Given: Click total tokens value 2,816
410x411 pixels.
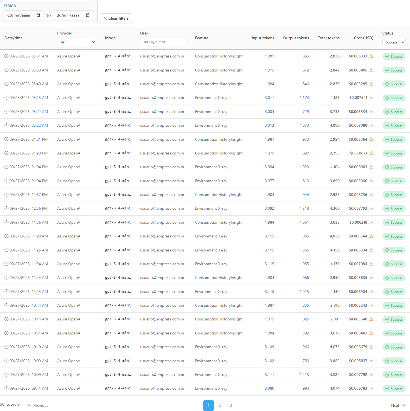Looking at the screenshot, I should [335, 305].
